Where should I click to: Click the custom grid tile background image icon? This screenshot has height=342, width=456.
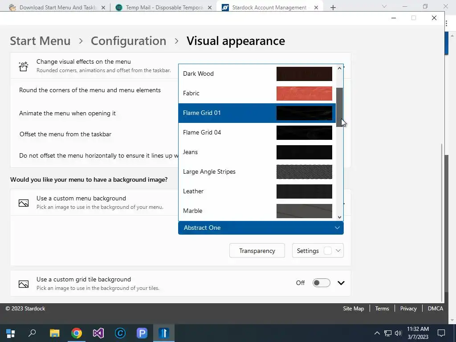(24, 284)
